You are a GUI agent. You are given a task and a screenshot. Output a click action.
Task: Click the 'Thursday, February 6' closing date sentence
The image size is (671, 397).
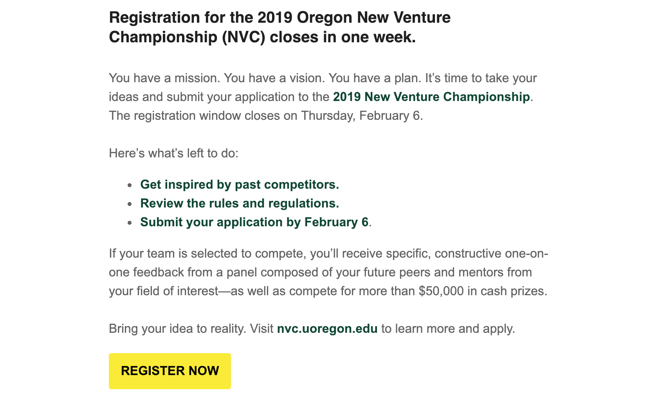pyautogui.click(x=266, y=115)
